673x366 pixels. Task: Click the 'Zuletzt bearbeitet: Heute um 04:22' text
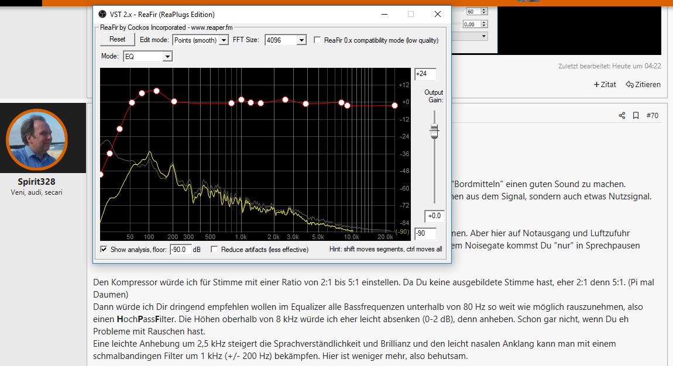[609, 66]
